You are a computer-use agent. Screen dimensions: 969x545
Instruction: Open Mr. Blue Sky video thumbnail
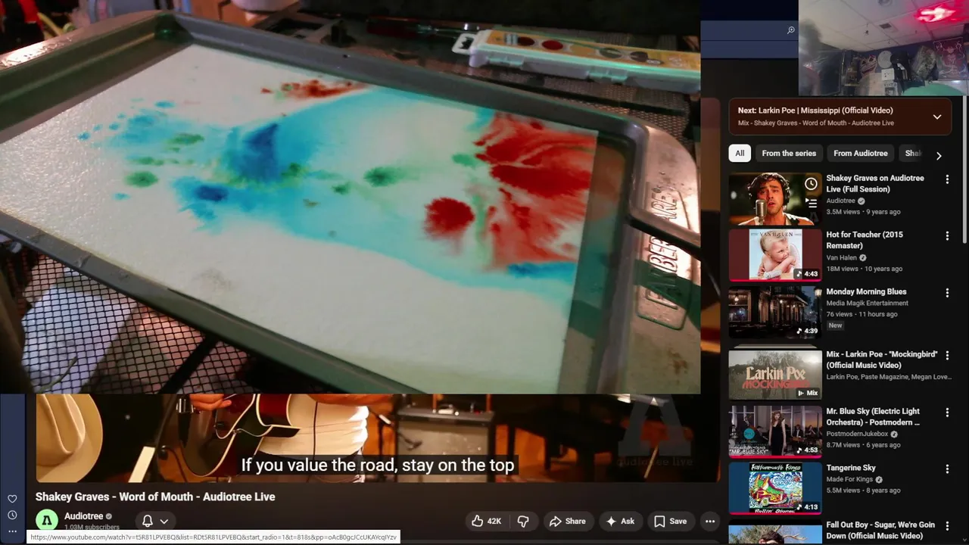pyautogui.click(x=775, y=431)
